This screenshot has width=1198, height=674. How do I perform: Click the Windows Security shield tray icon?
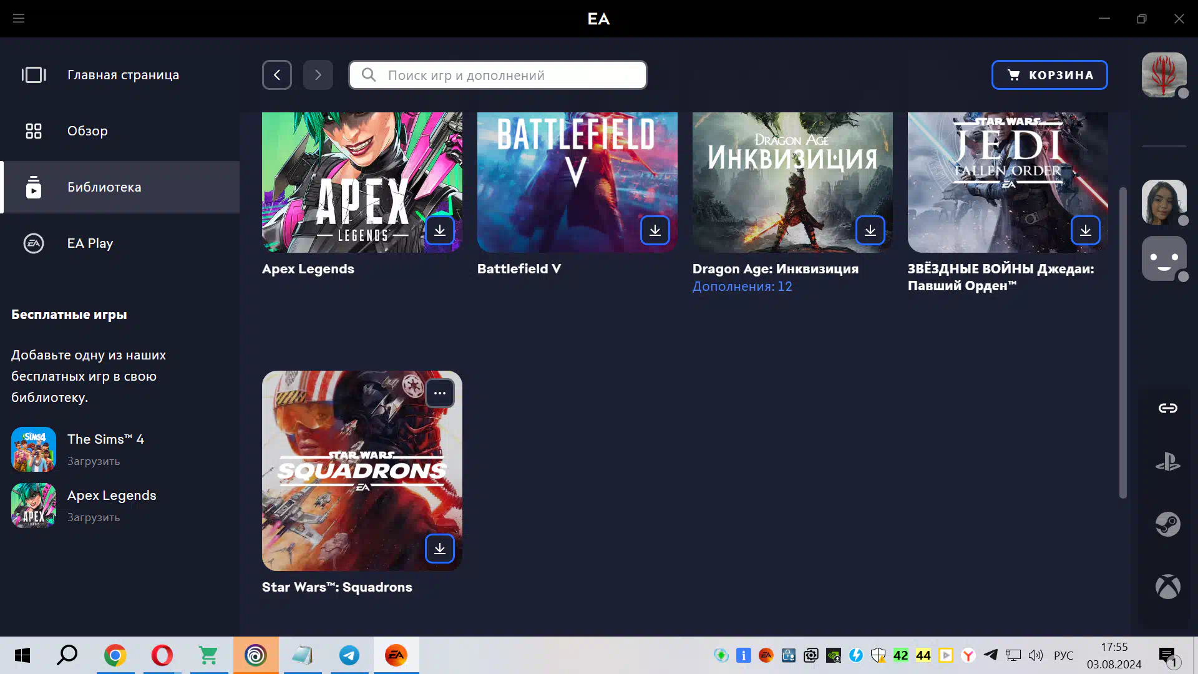(x=879, y=655)
